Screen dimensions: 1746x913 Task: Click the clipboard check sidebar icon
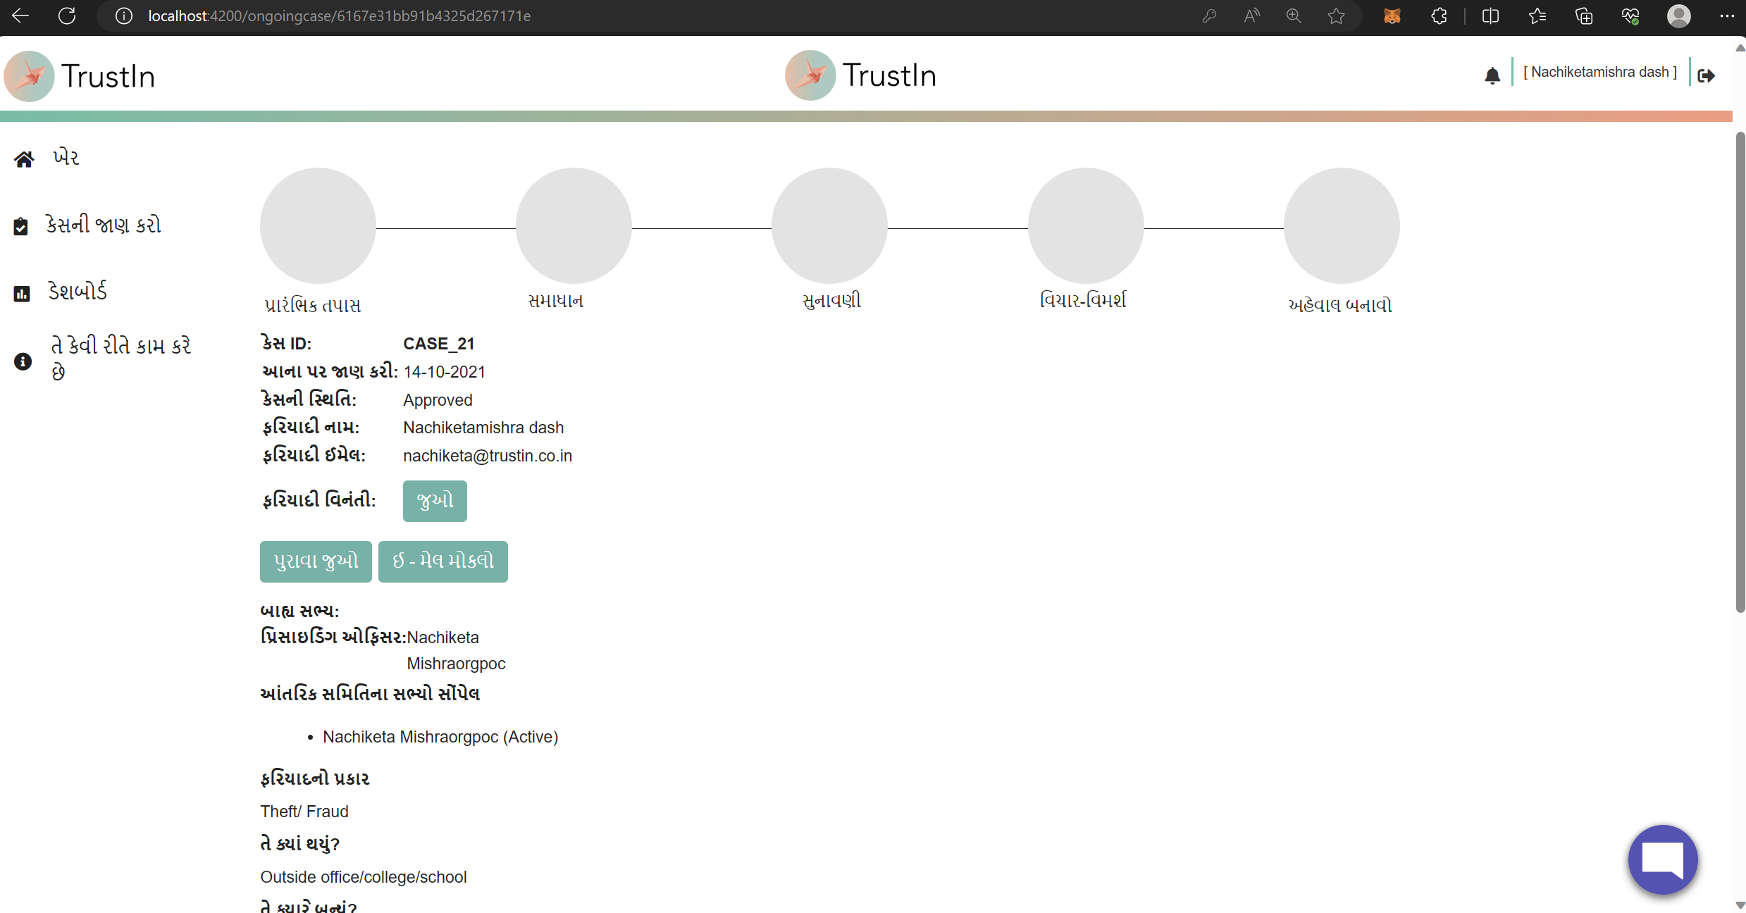pyautogui.click(x=21, y=226)
